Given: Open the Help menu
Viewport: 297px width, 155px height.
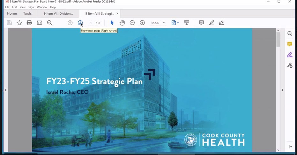Looking at the screenshot, I should (x=53, y=7).
